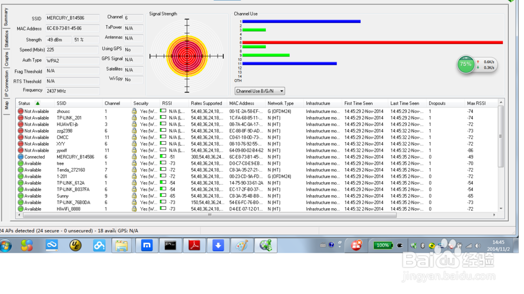Click the list vertical scrollbar down arrow
Image resolution: width=524 pixels, height=294 pixels.
(x=500, y=209)
